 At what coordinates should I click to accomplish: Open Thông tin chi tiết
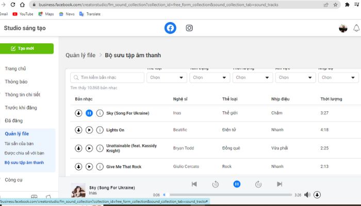23,94
